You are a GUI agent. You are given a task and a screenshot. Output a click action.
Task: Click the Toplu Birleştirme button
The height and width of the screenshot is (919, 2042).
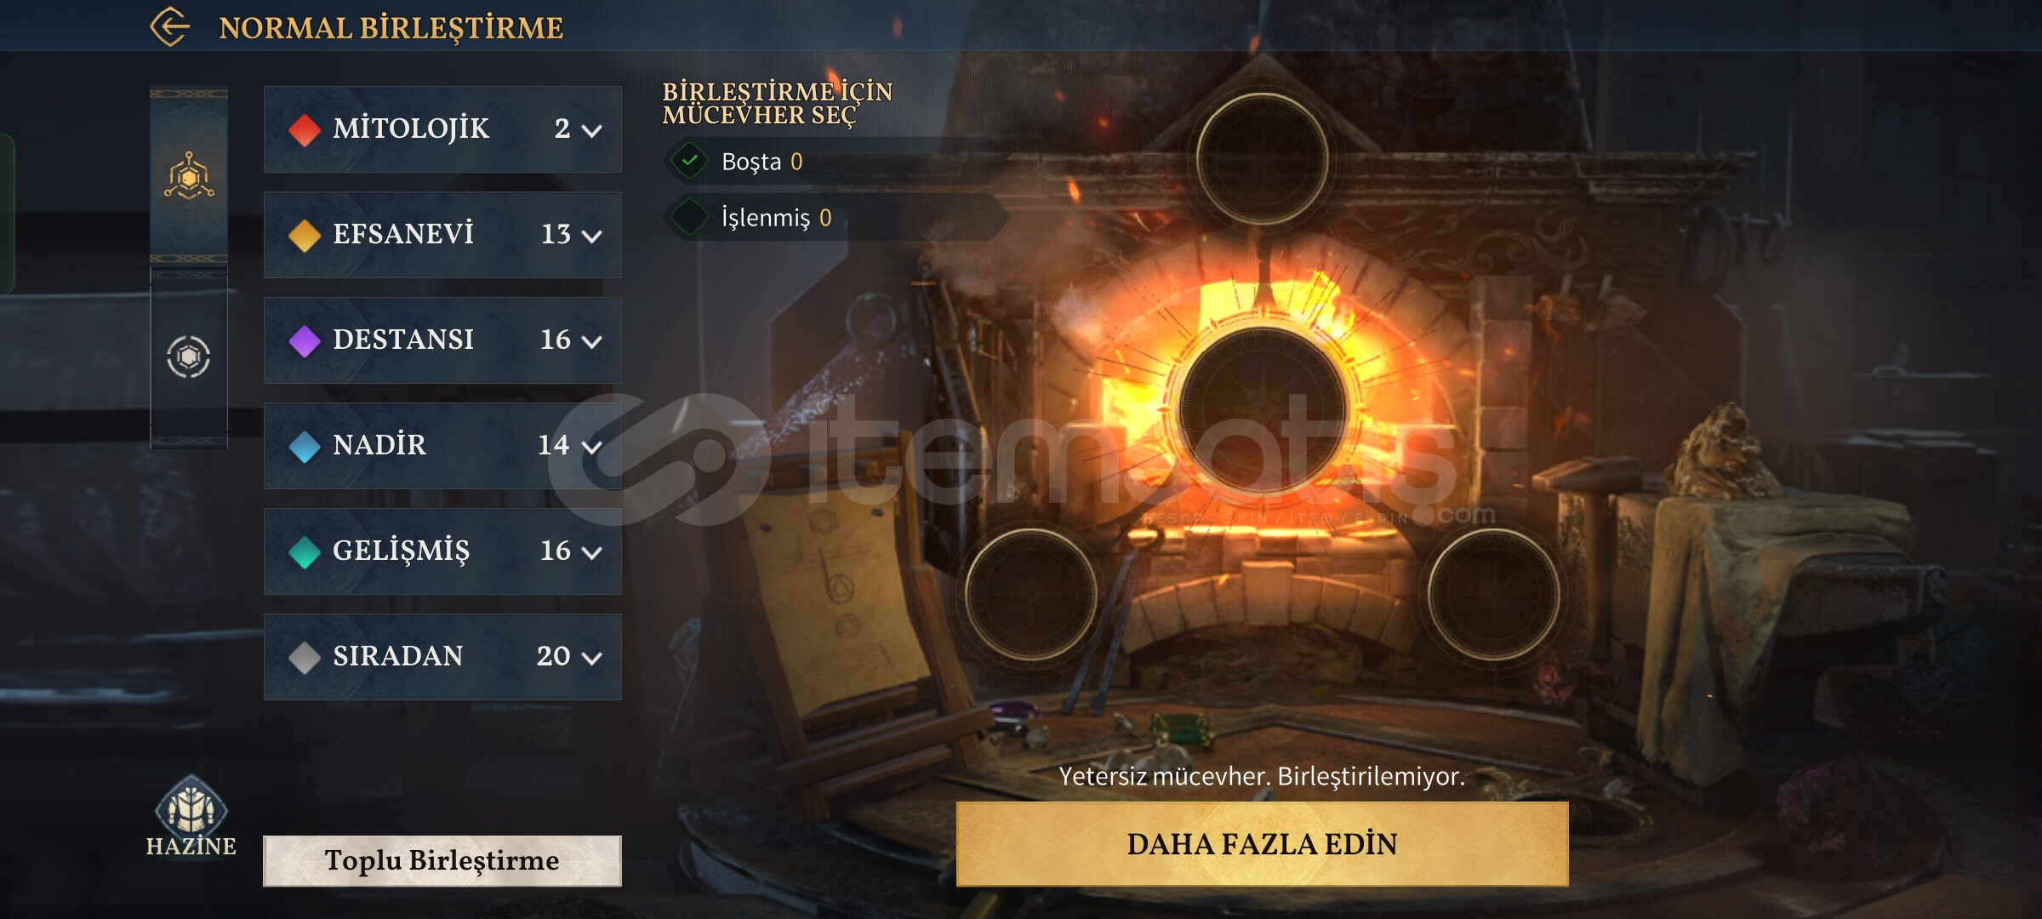pos(442,860)
